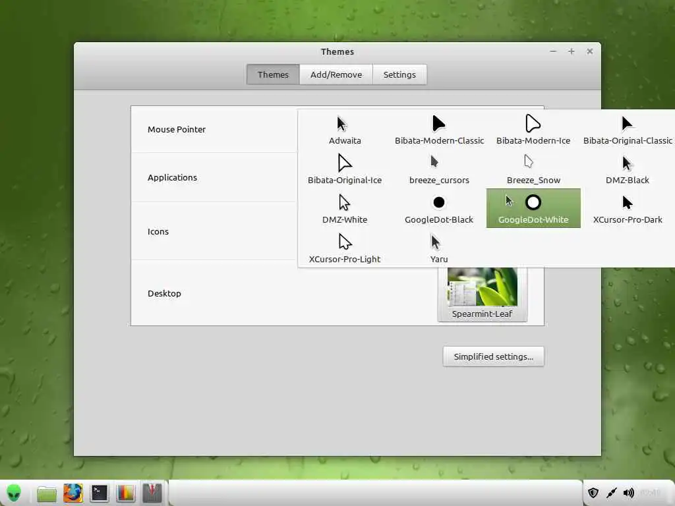
Task: Select the GoogleDot-Black cursor
Action: (439, 209)
